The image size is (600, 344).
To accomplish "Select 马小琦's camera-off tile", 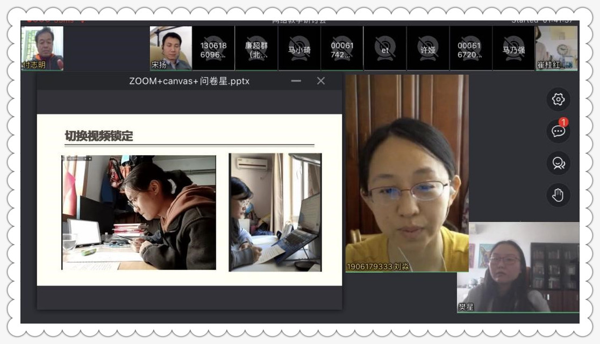I will [x=299, y=49].
